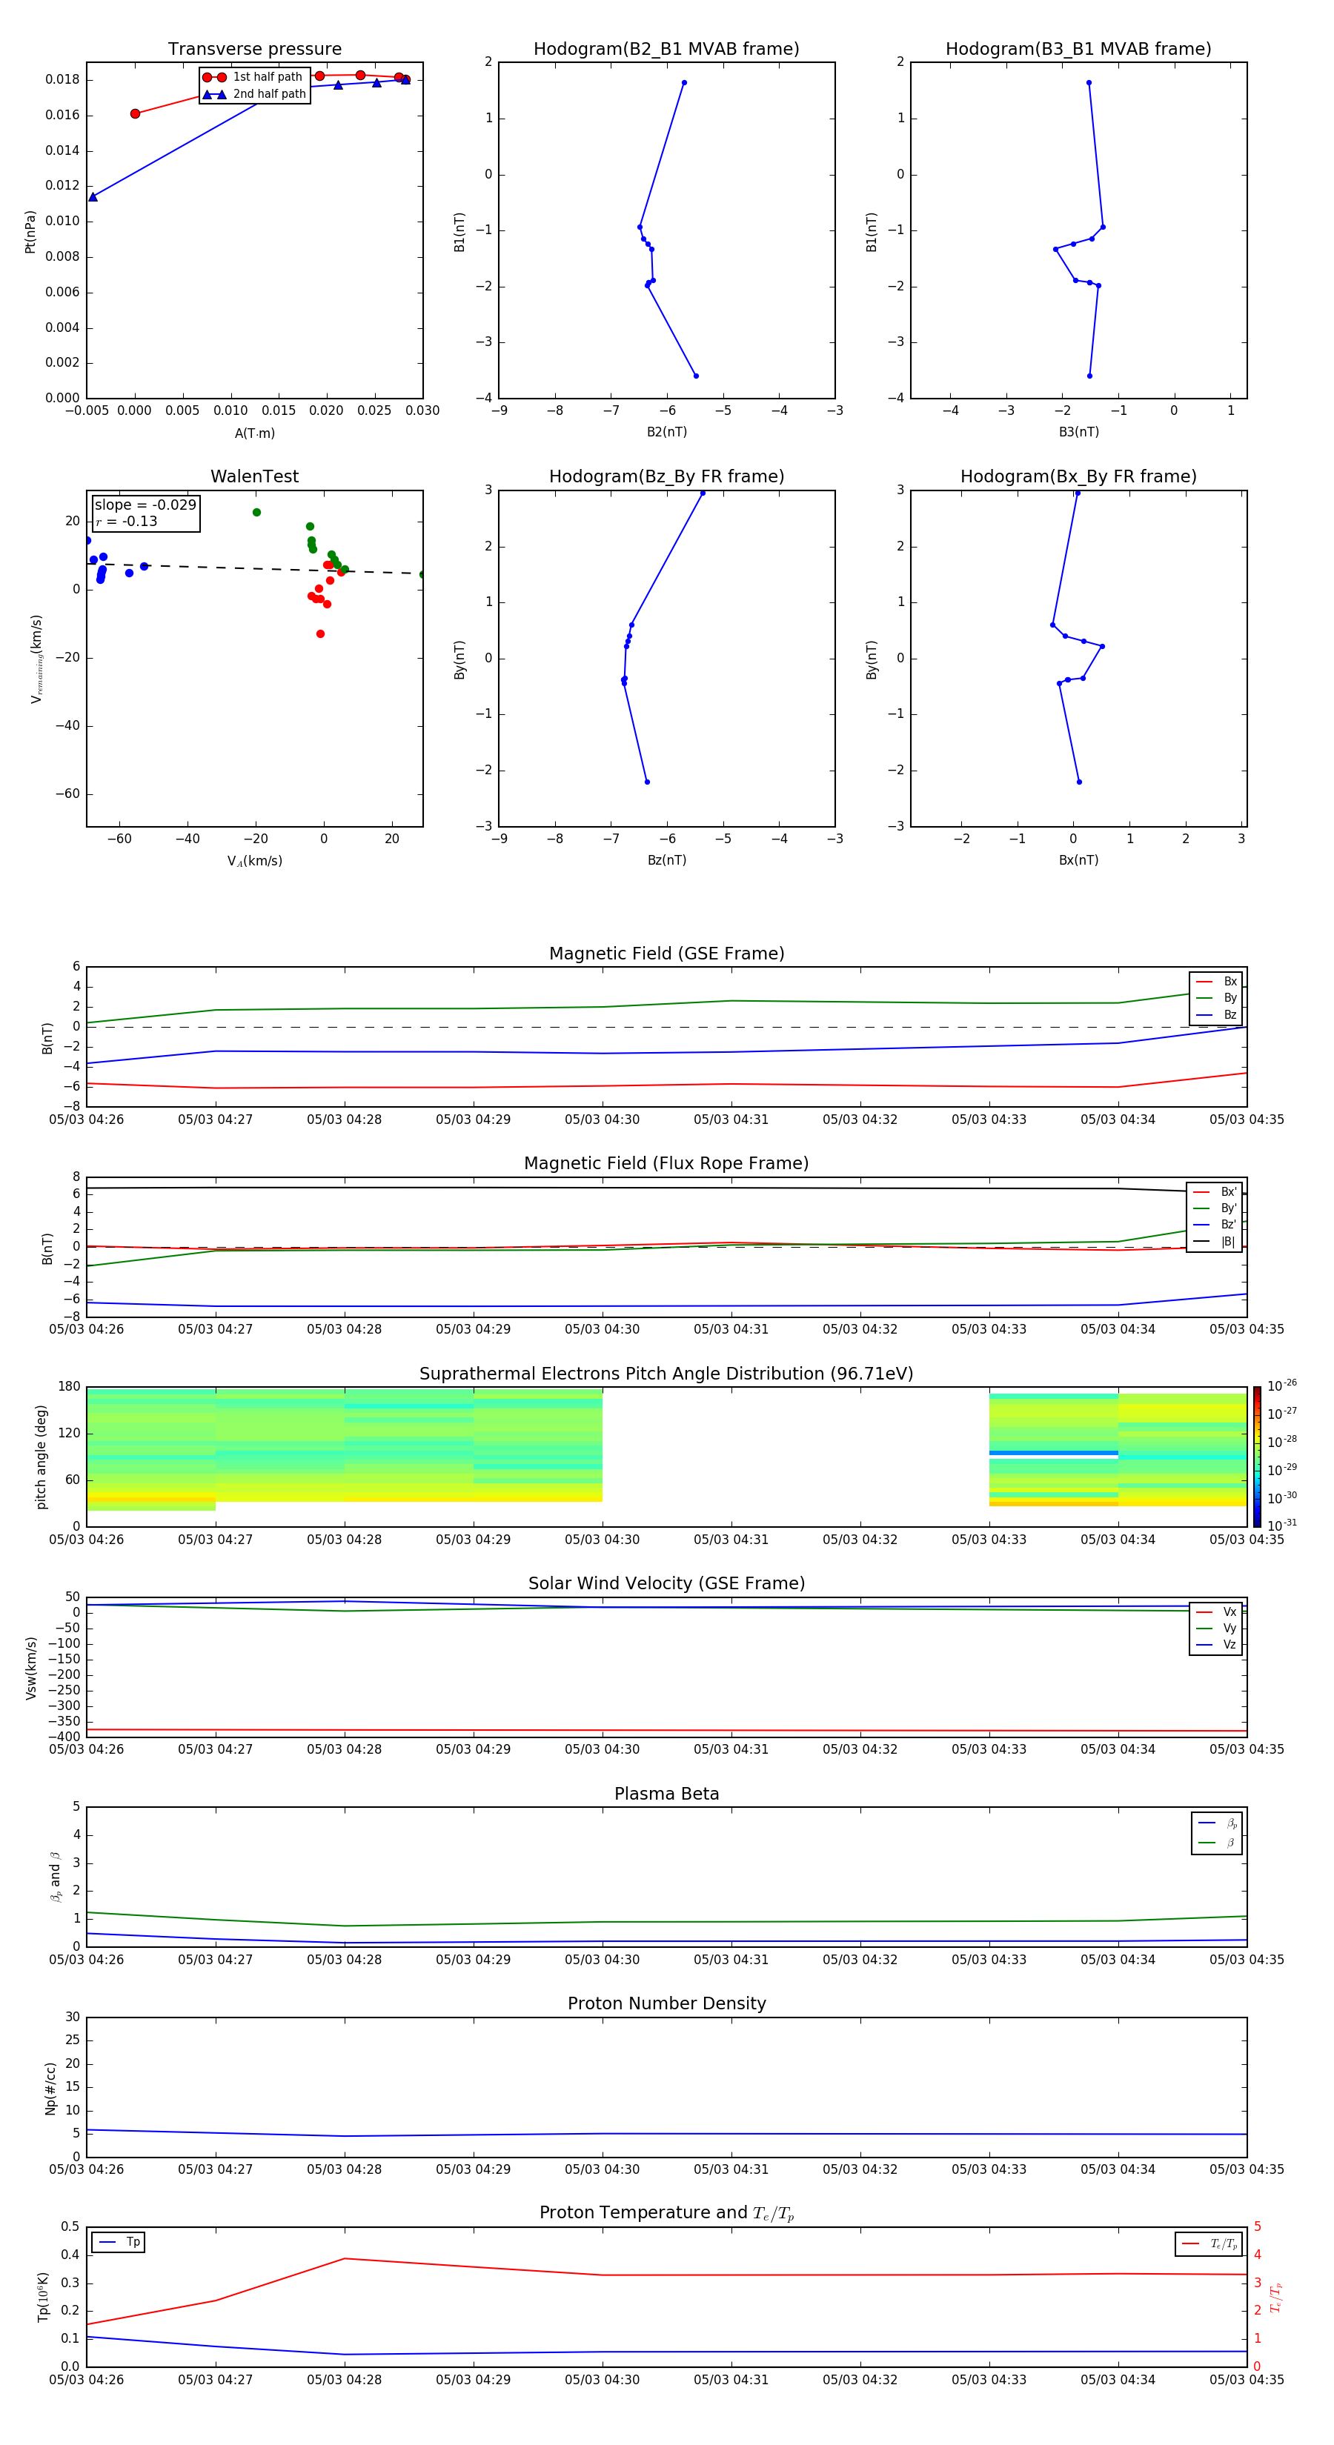Viewport: 1334px width, 2445px height.
Task: Open the Plasma Beta legend box
Action: pos(1217,1833)
